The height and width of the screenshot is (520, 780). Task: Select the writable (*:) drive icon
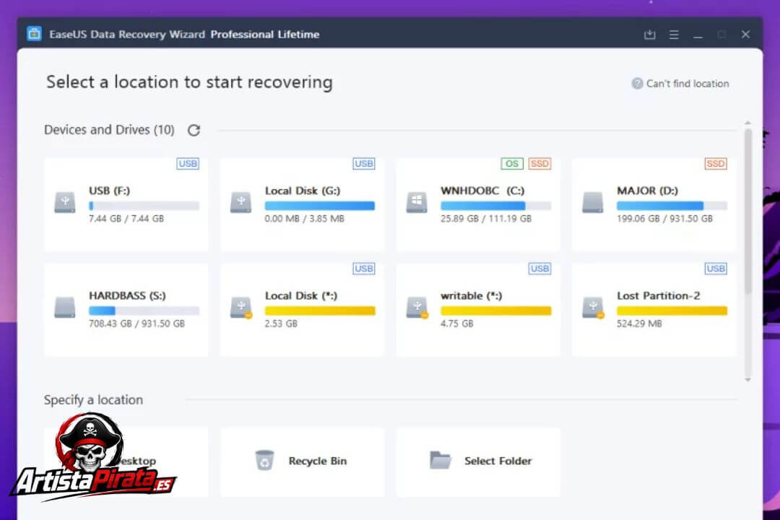pos(417,308)
